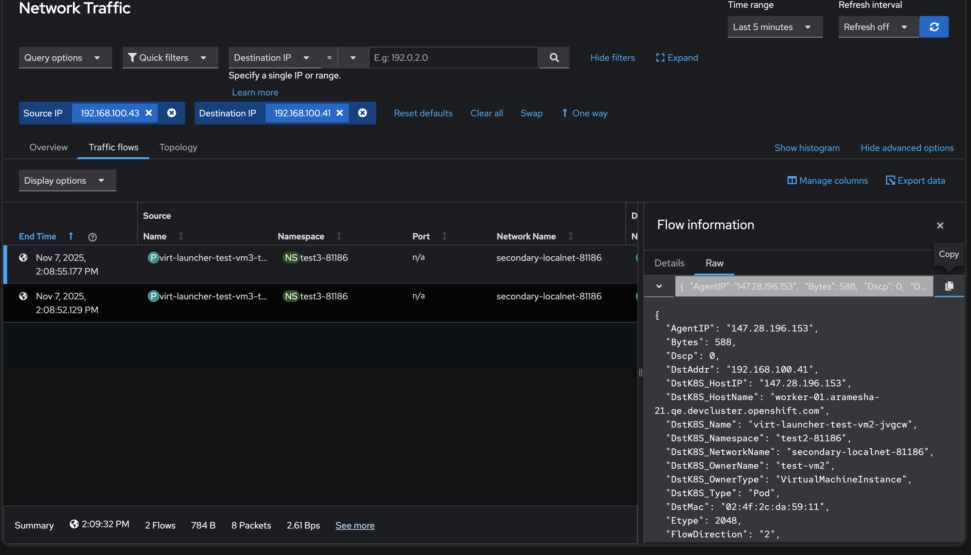Click the Destination IP filter input field
Viewport: 971px width, 555px height.
[x=453, y=58]
